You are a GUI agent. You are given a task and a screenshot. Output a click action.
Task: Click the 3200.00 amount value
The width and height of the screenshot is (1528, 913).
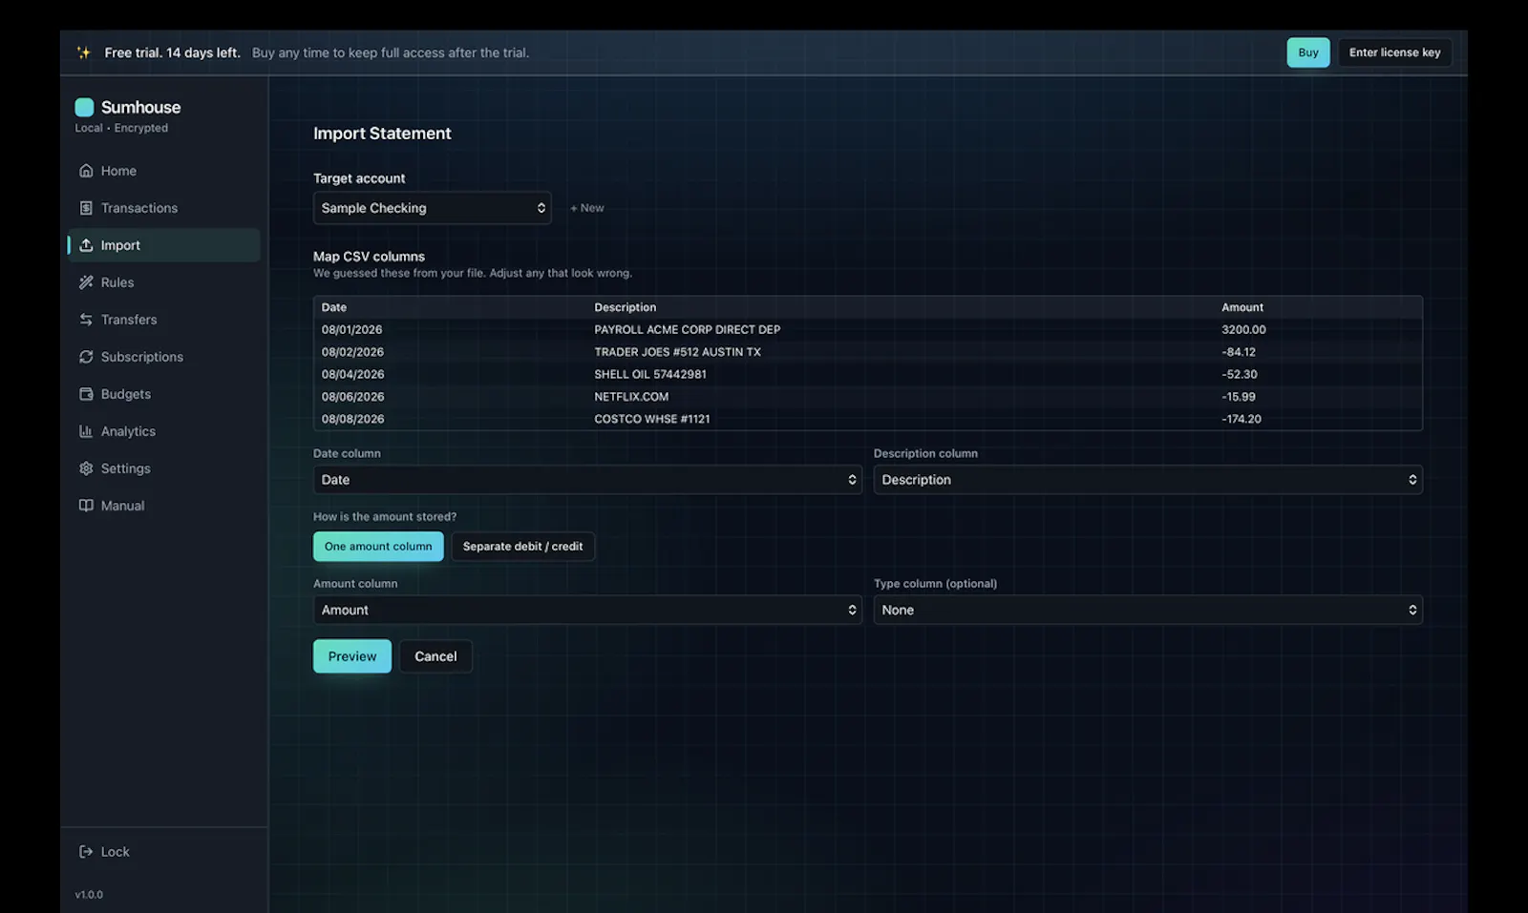pos(1243,330)
